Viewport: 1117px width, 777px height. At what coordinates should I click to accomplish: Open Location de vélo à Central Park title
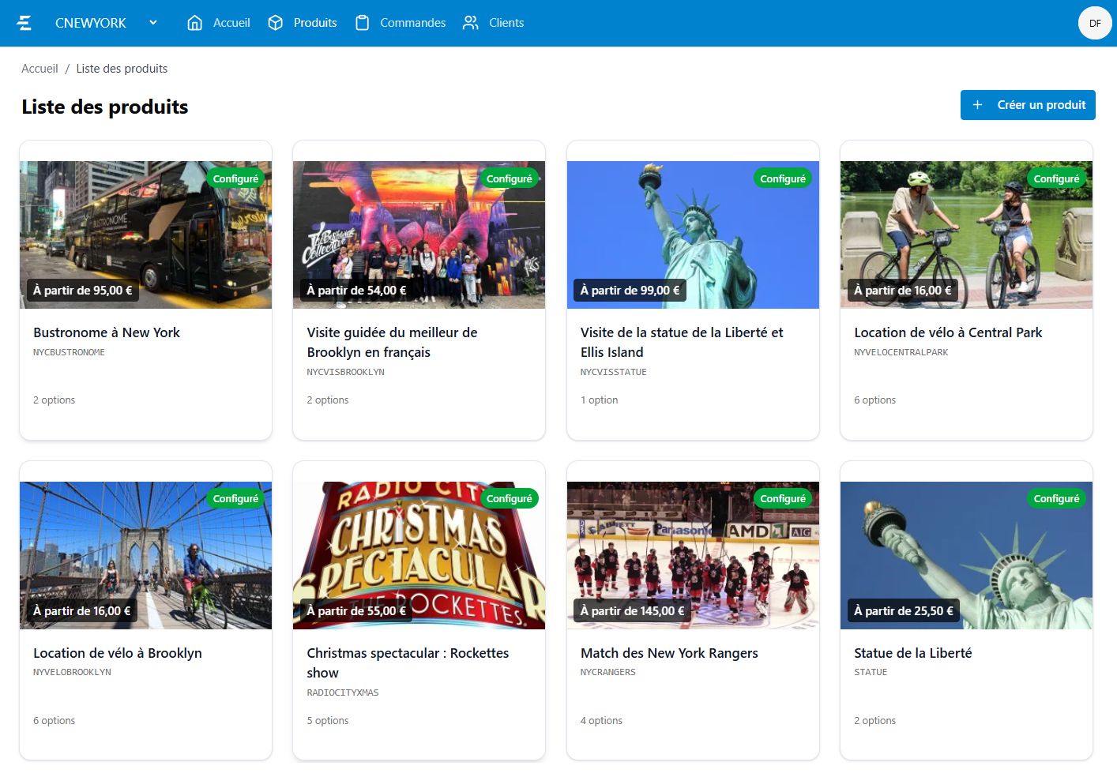(x=948, y=332)
